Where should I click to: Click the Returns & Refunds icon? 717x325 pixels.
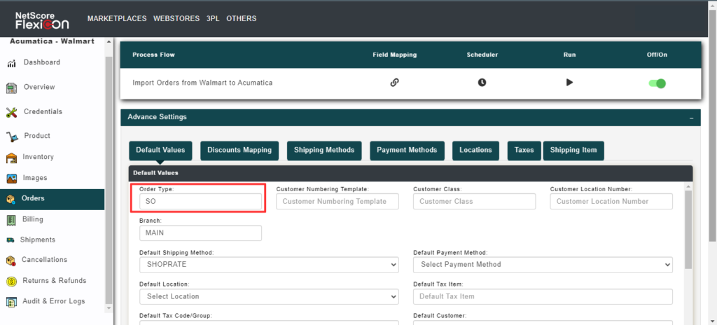11,281
